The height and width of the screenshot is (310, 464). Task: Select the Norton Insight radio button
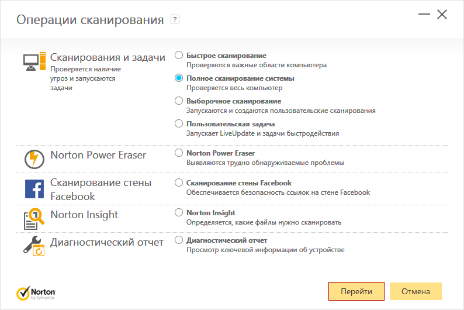coord(179,212)
